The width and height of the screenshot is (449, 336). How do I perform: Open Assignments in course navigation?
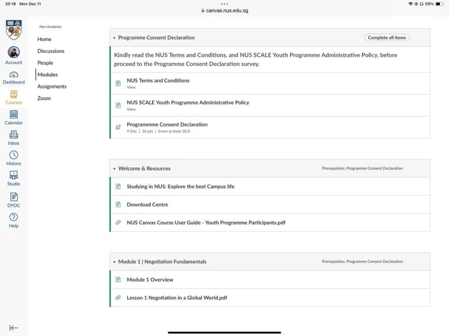click(52, 86)
